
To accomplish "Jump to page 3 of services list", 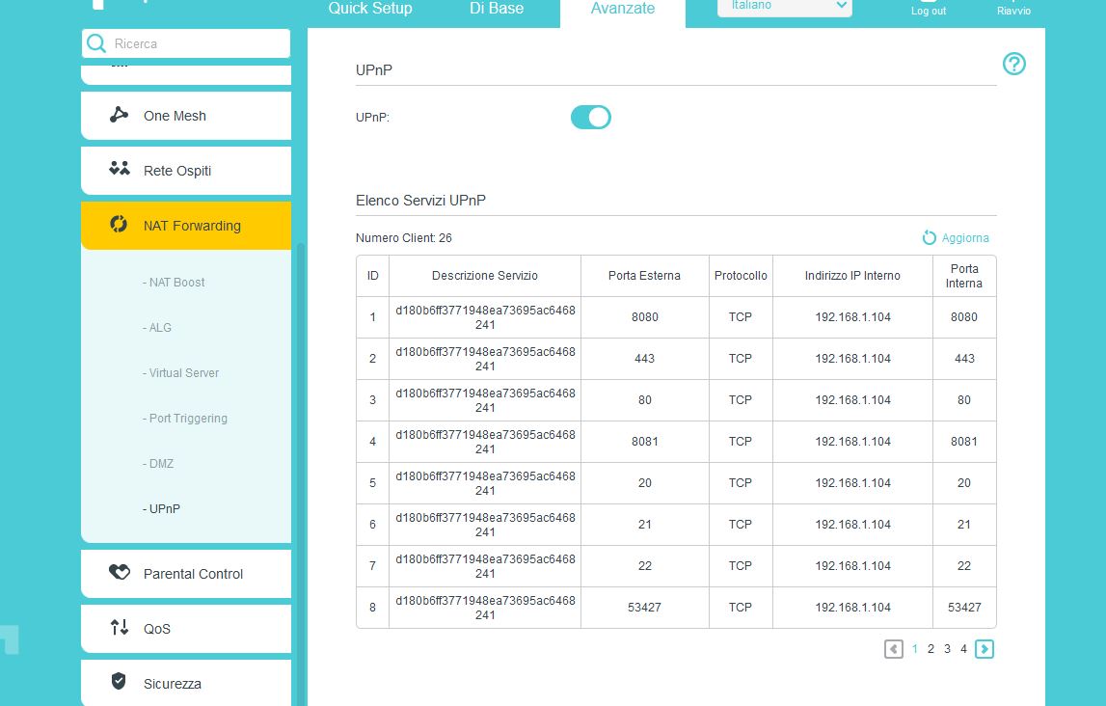I will pyautogui.click(x=947, y=649).
